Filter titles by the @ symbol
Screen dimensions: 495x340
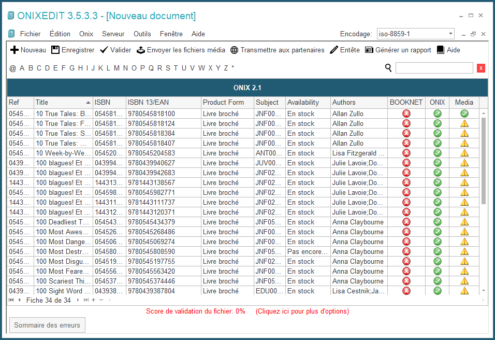click(12, 68)
